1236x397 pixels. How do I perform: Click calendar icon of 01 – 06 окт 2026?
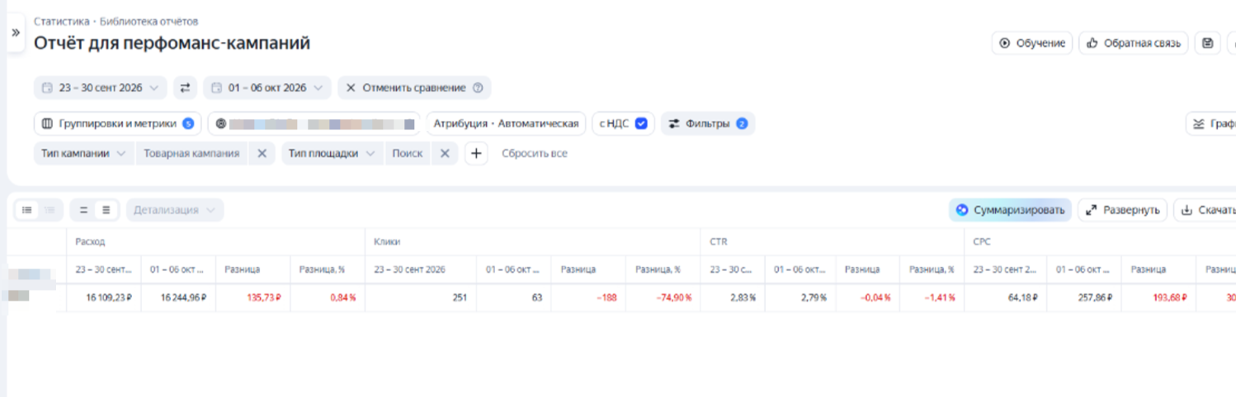tap(217, 87)
